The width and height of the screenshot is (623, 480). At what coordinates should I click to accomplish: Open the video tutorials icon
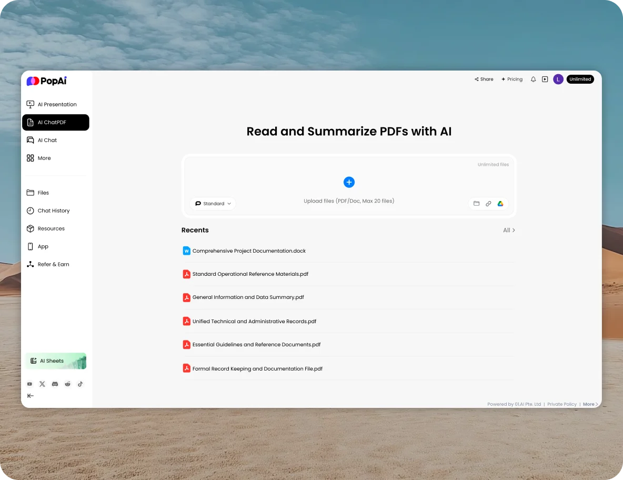[545, 79]
